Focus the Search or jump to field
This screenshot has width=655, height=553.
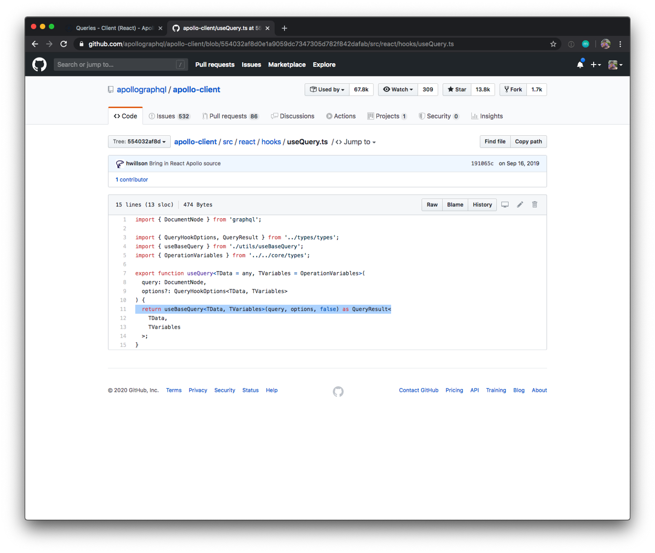121,65
